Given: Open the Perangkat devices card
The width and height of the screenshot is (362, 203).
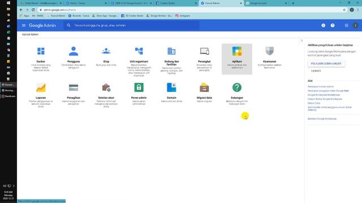Looking at the screenshot, I should [x=204, y=59].
